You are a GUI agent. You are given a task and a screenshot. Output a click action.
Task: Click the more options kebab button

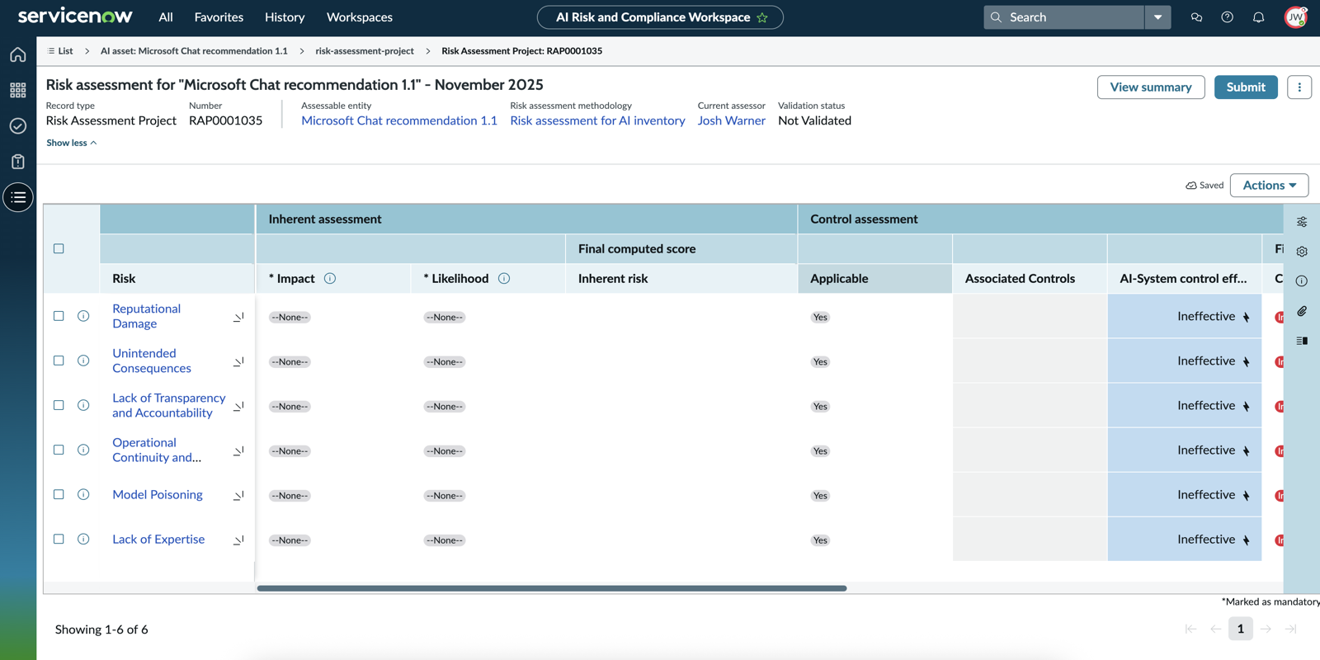point(1299,87)
